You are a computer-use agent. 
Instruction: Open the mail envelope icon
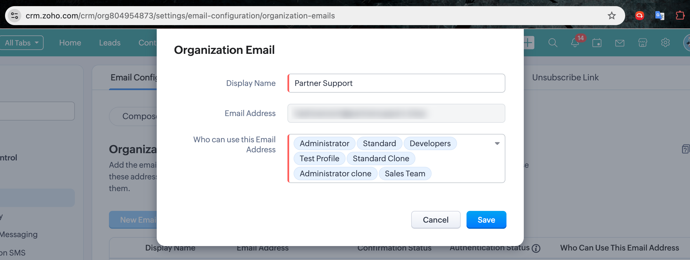click(x=620, y=43)
